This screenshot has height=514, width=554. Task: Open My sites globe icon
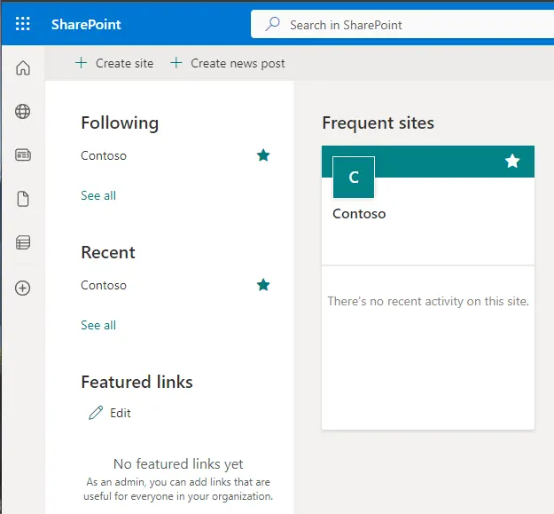coord(23,112)
